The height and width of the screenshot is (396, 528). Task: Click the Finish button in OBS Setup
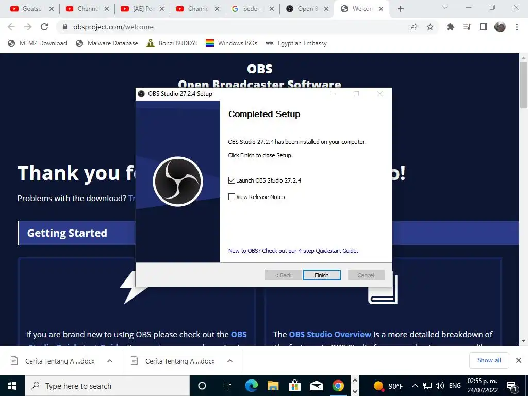(x=322, y=275)
